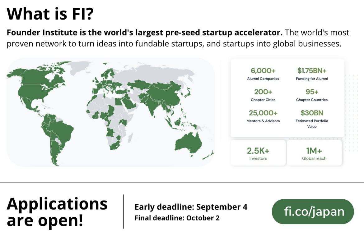The image size is (364, 231).
Task: Click the bold "Founder Institute" sentence
Action: pos(144,33)
